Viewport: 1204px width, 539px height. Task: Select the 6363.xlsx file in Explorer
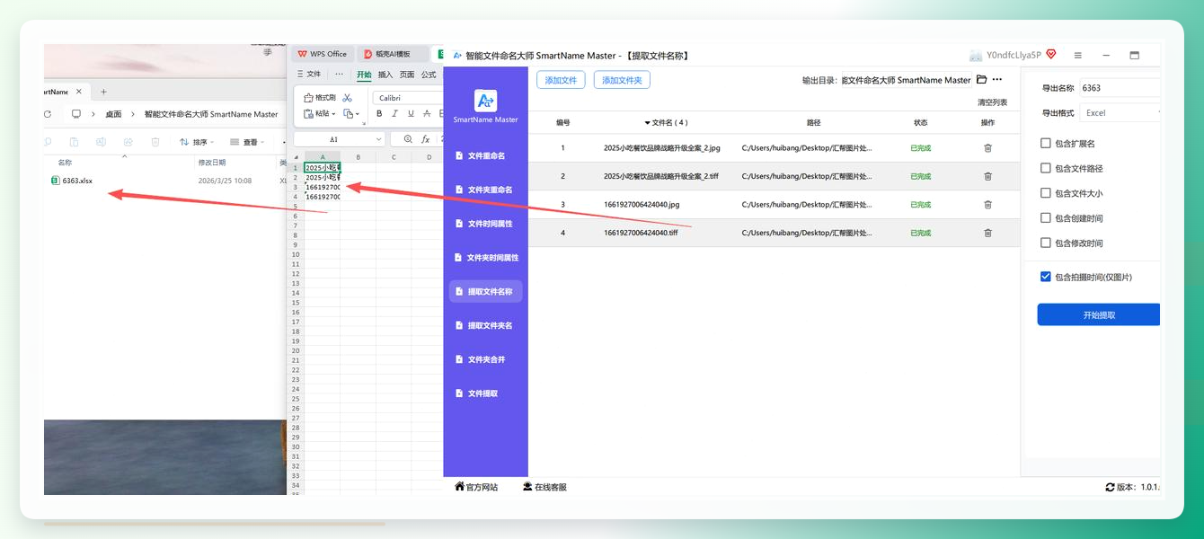[71, 181]
